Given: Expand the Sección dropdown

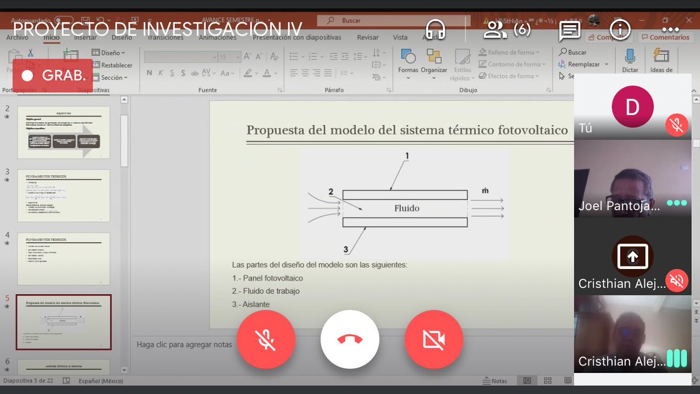Looking at the screenshot, I should 110,78.
